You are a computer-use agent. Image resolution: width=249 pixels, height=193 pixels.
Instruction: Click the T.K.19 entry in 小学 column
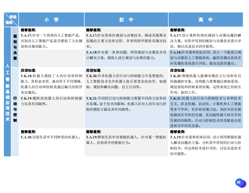(x=51, y=101)
